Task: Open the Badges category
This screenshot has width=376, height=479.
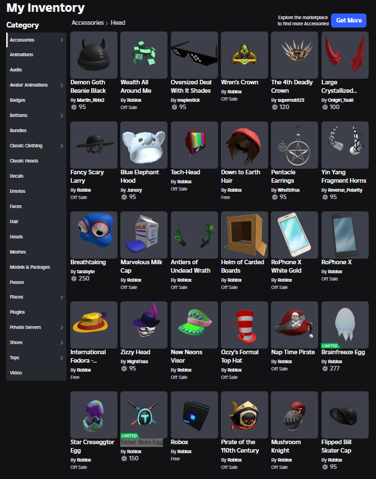Action: click(17, 100)
